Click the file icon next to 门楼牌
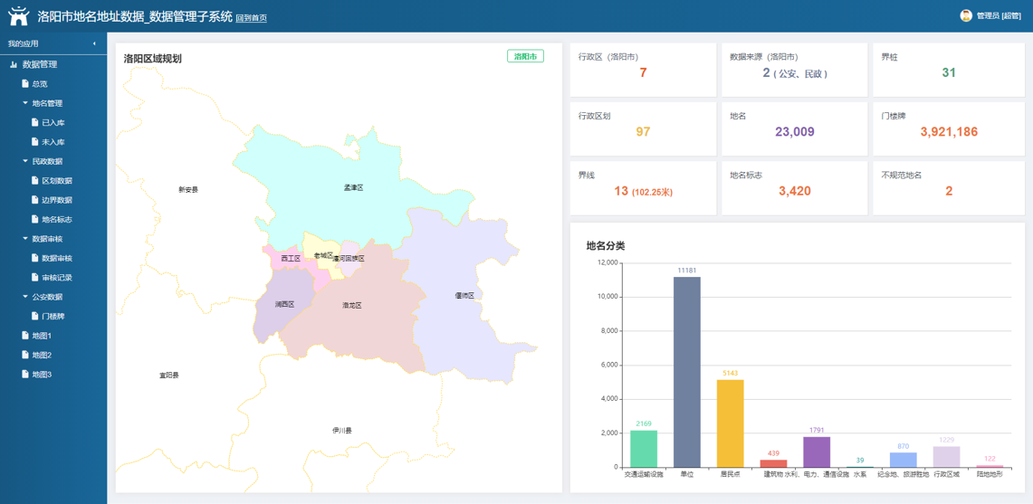 point(35,317)
